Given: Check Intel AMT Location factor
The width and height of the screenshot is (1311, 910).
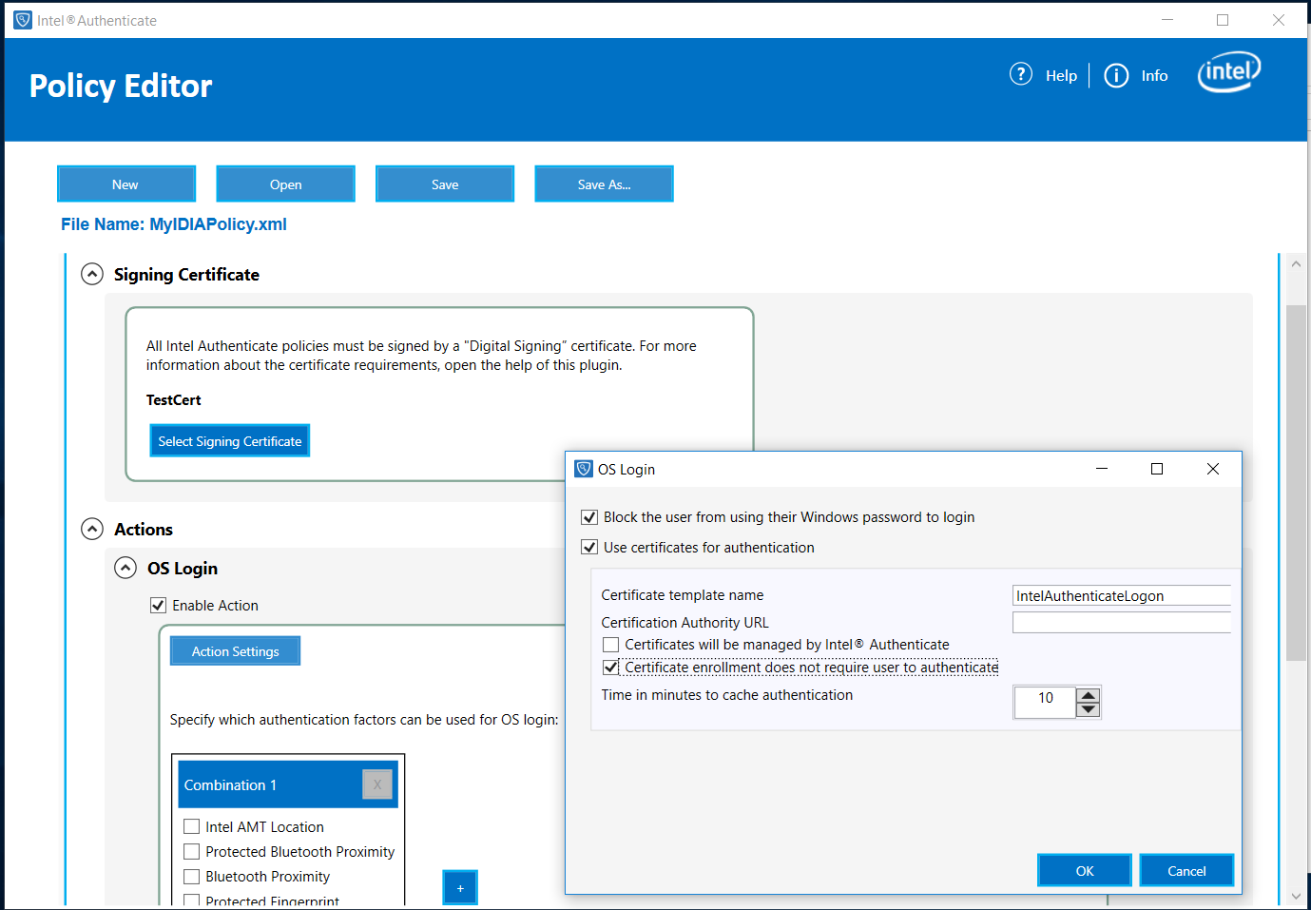Looking at the screenshot, I should click(192, 826).
